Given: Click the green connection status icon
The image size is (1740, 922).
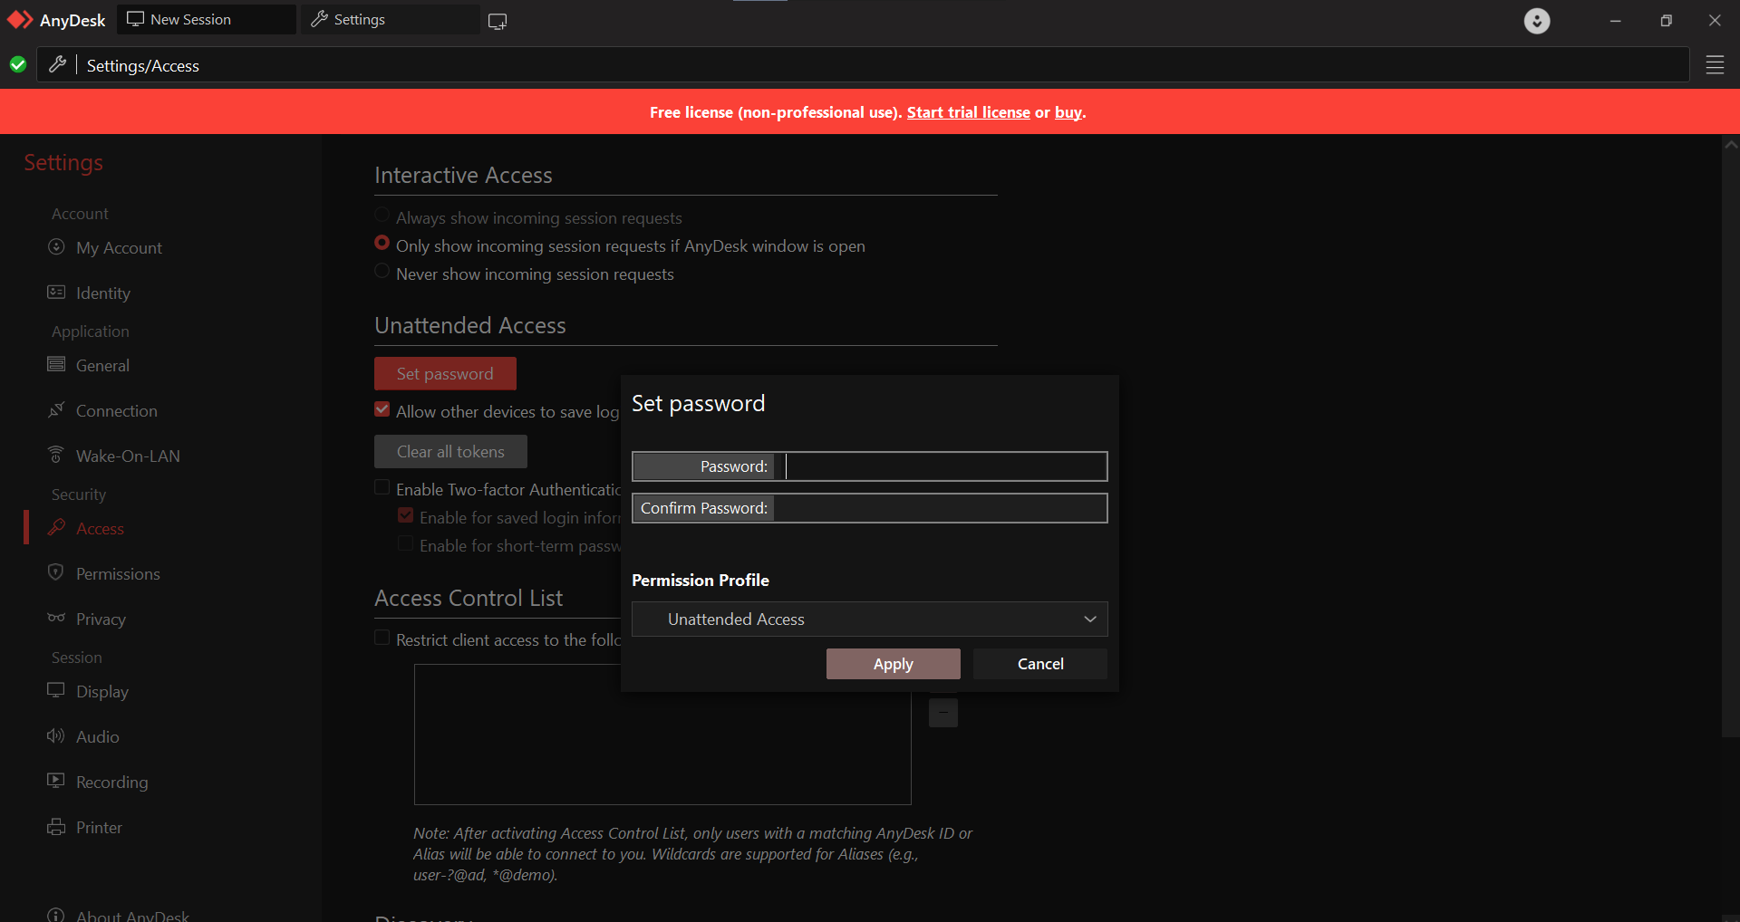Looking at the screenshot, I should [x=17, y=64].
